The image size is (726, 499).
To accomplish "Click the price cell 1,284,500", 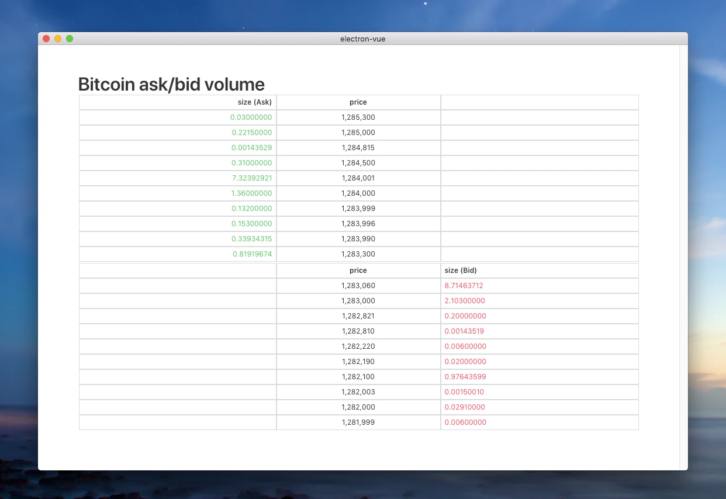I will 358,163.
